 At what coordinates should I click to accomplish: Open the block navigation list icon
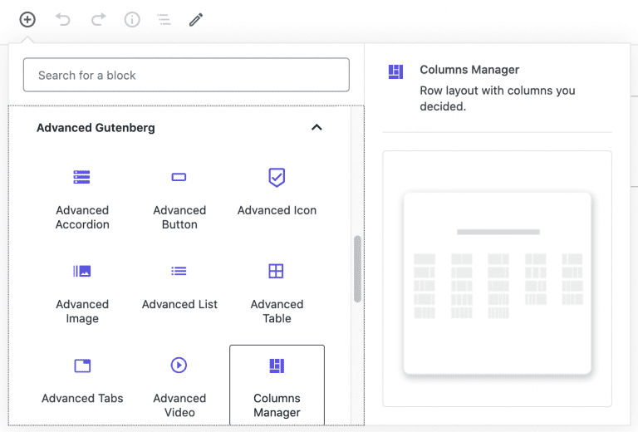[x=164, y=20]
